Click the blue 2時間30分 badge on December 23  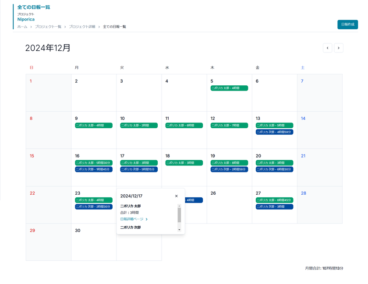[94, 207]
